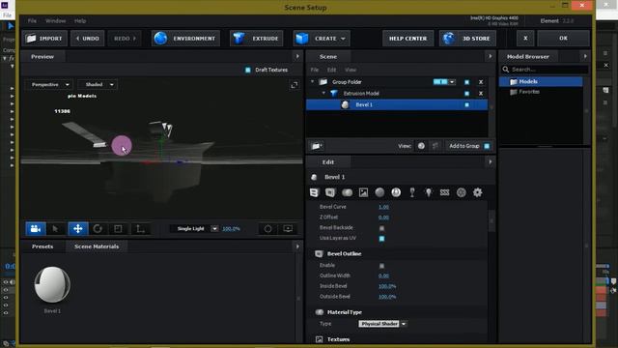Click the ENVIRONMENT button

(x=185, y=39)
